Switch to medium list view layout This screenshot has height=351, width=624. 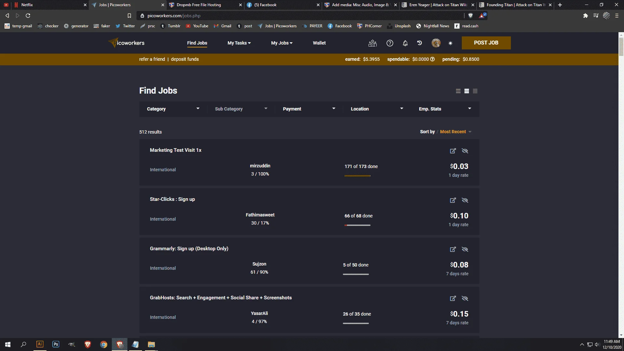coord(467,91)
